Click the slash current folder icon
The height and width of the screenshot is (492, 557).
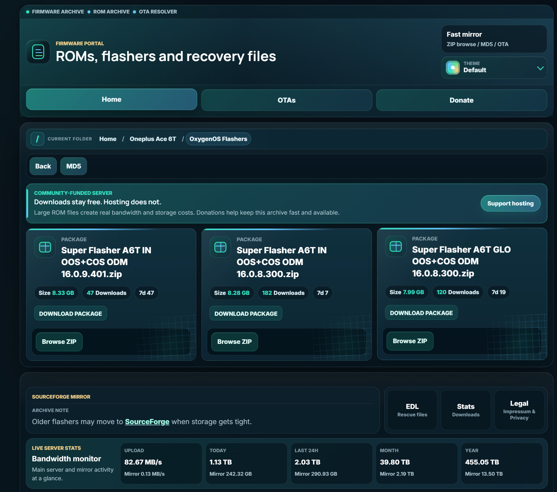[x=37, y=139]
